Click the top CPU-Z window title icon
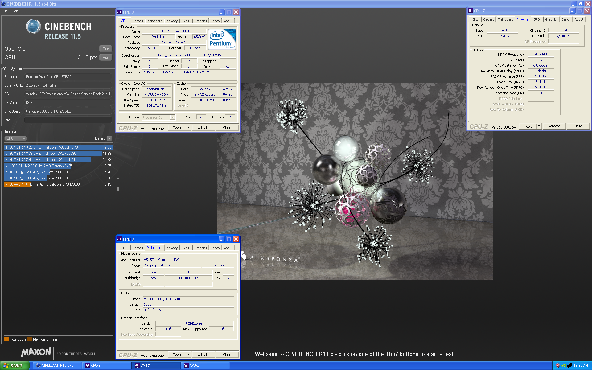This screenshot has width=592, height=370. point(120,12)
